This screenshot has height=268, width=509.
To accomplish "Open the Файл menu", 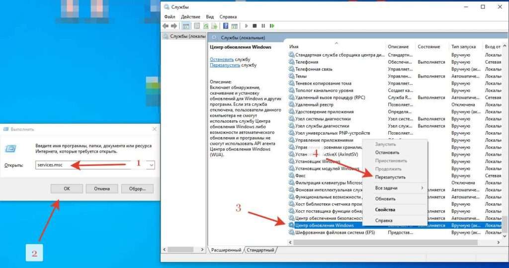I will pyautogui.click(x=170, y=16).
